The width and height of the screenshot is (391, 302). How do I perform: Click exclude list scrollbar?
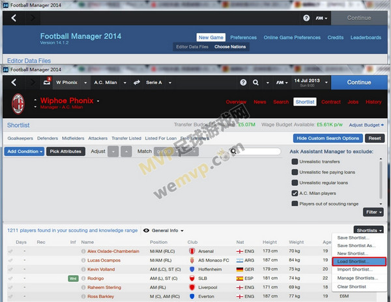[x=381, y=180]
